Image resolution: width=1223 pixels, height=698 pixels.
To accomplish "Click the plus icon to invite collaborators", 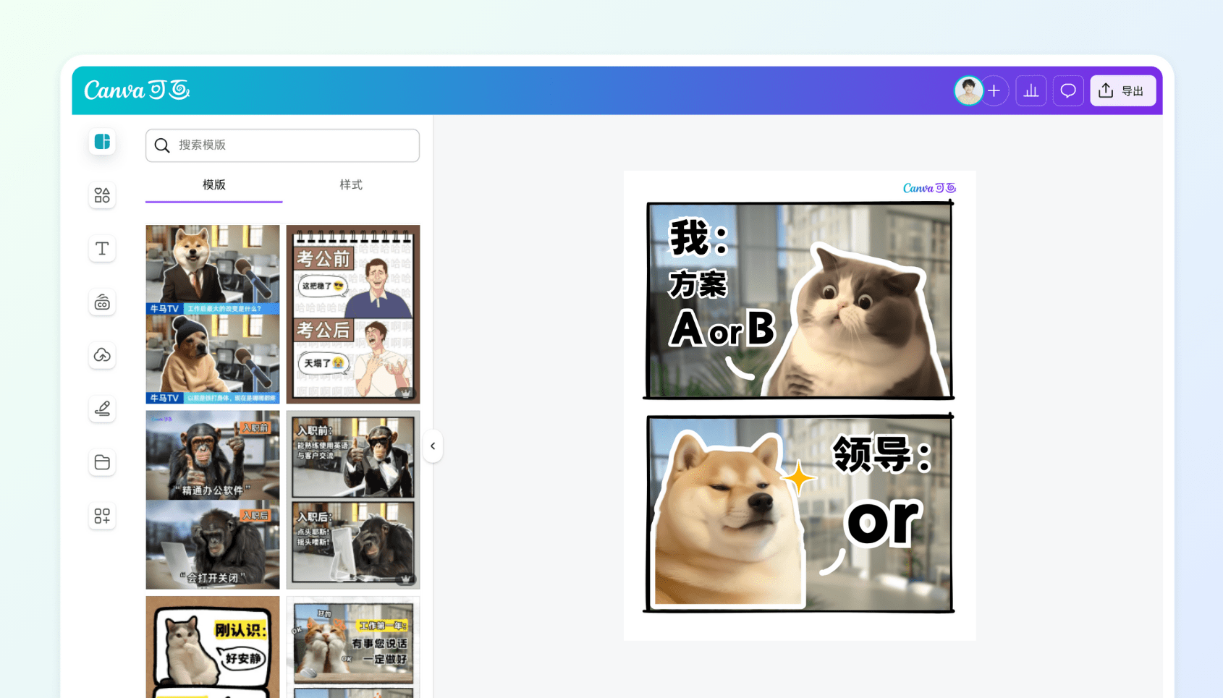I will [994, 90].
